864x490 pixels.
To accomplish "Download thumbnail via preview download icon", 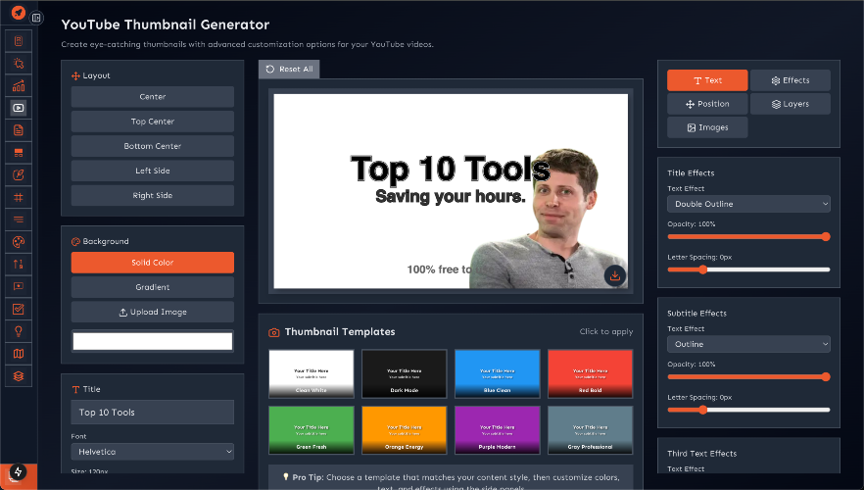I will [x=615, y=275].
